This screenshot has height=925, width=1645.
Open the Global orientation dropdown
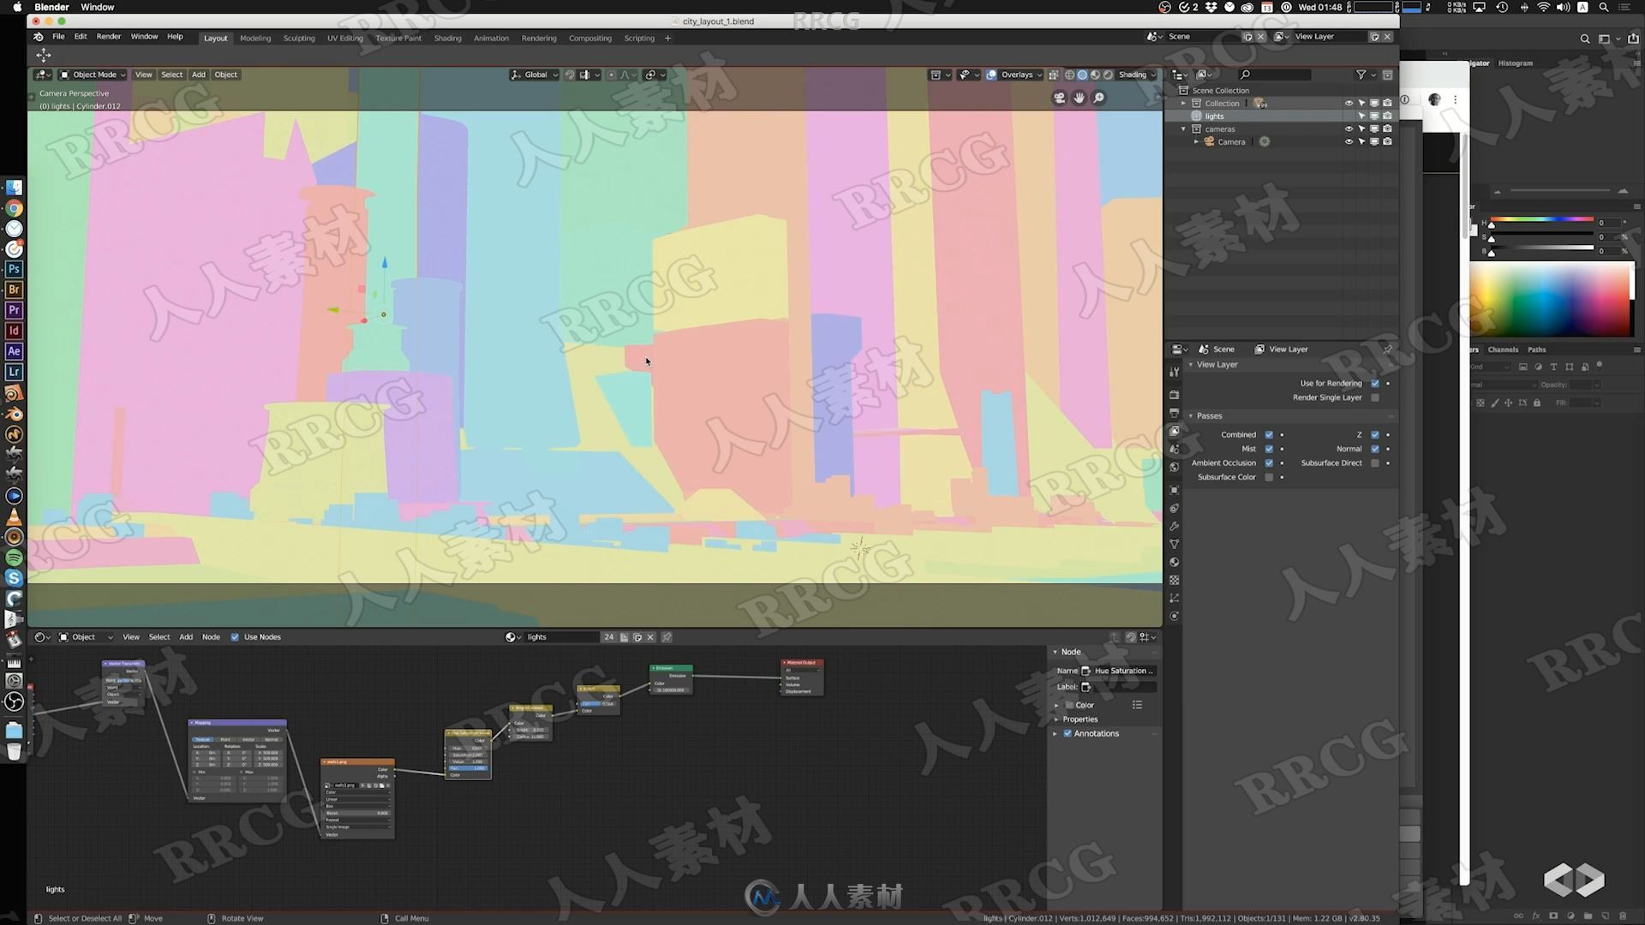(x=535, y=75)
